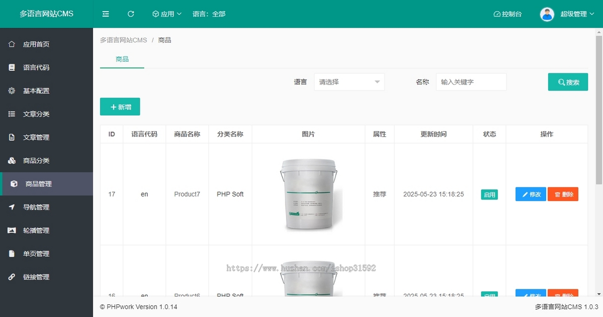The width and height of the screenshot is (603, 317).
Task: Click 多语言网站CMS breadcrumb link
Action: (x=124, y=40)
